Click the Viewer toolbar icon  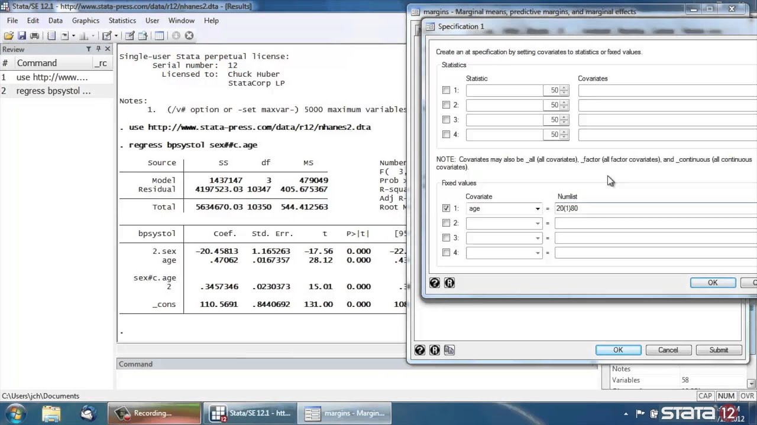[64, 35]
